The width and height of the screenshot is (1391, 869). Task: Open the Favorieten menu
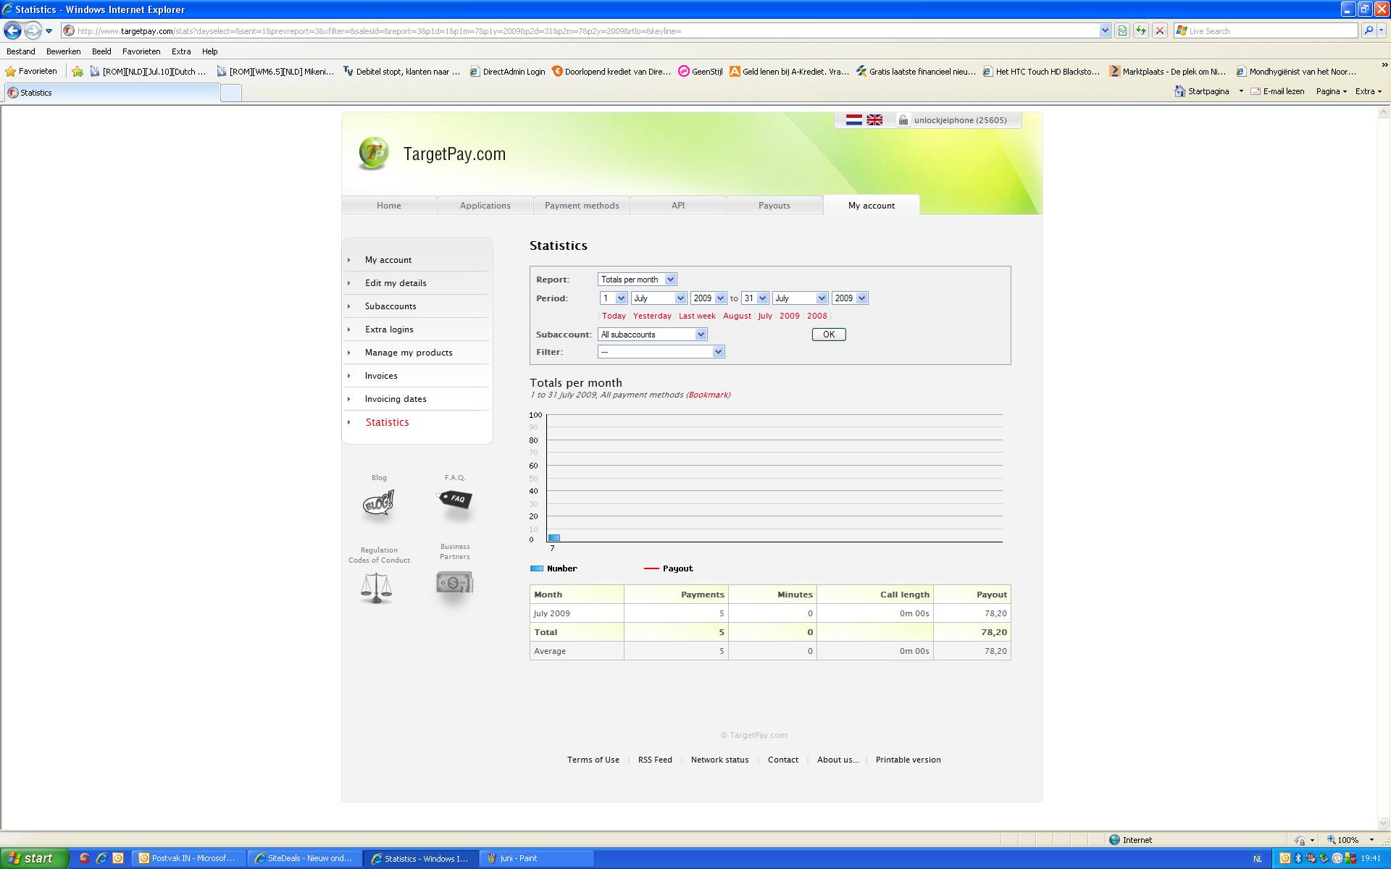(141, 51)
